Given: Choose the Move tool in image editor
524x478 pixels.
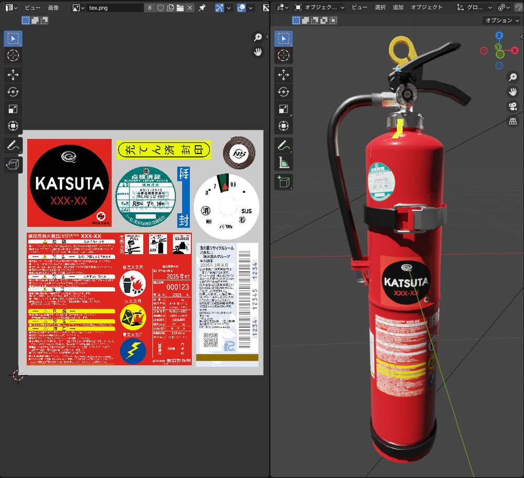Looking at the screenshot, I should pyautogui.click(x=13, y=75).
